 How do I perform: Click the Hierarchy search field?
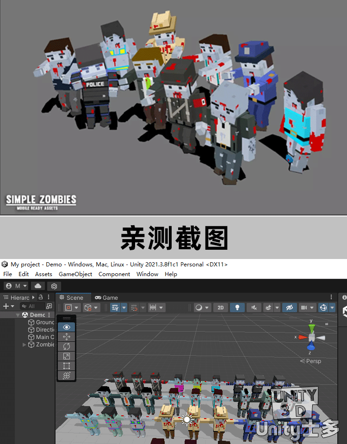(x=33, y=306)
